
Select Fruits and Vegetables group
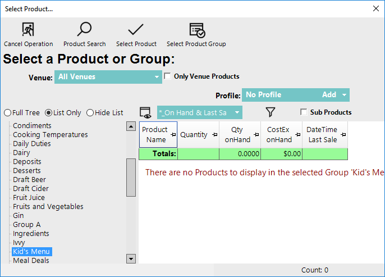(48, 207)
